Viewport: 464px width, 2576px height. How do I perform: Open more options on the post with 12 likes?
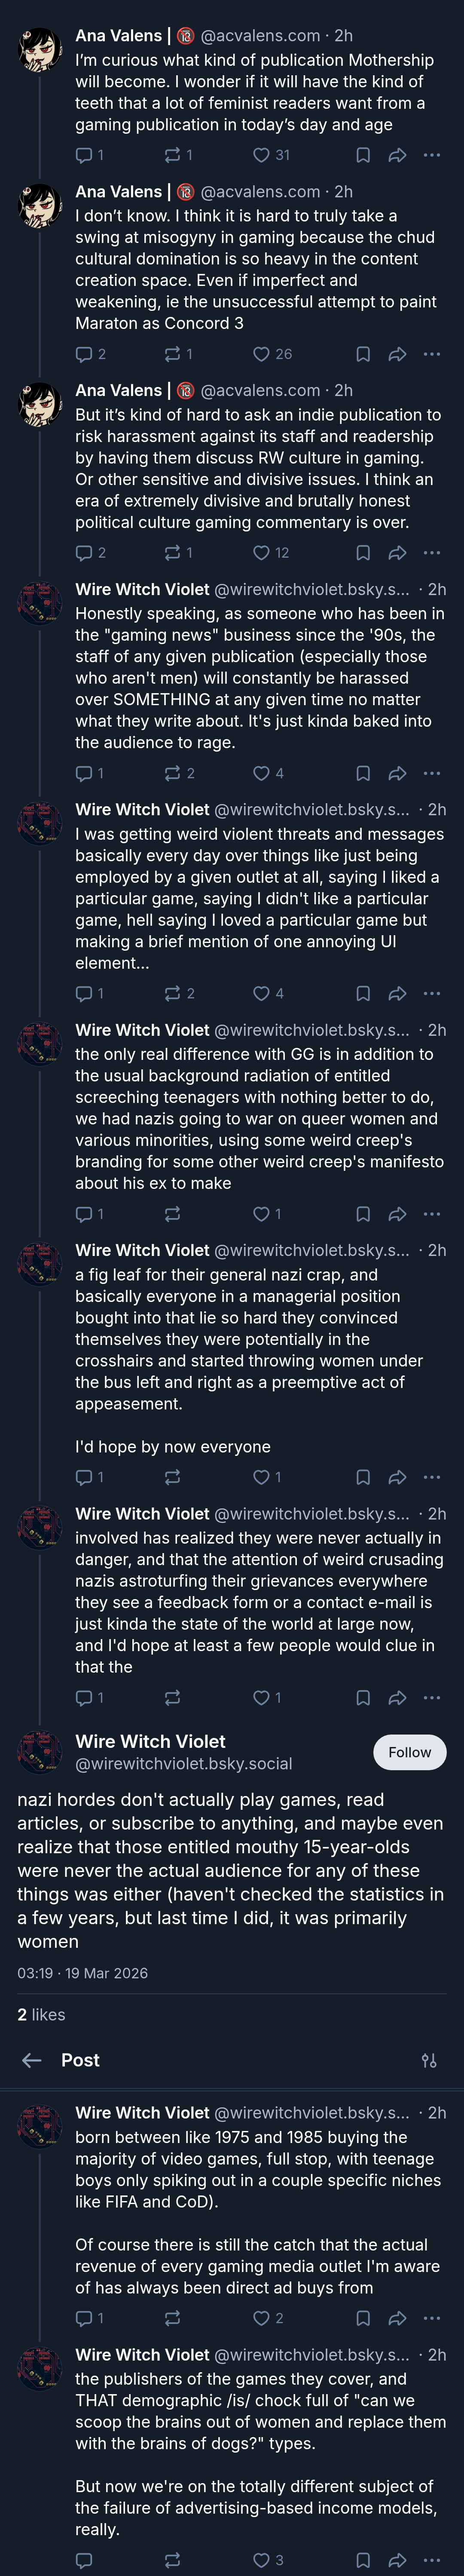pyautogui.click(x=432, y=553)
